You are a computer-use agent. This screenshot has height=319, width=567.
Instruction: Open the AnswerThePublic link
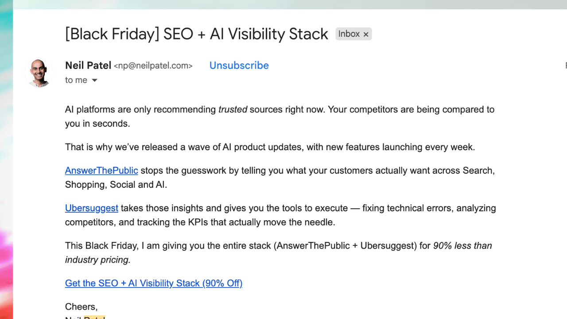pyautogui.click(x=101, y=171)
